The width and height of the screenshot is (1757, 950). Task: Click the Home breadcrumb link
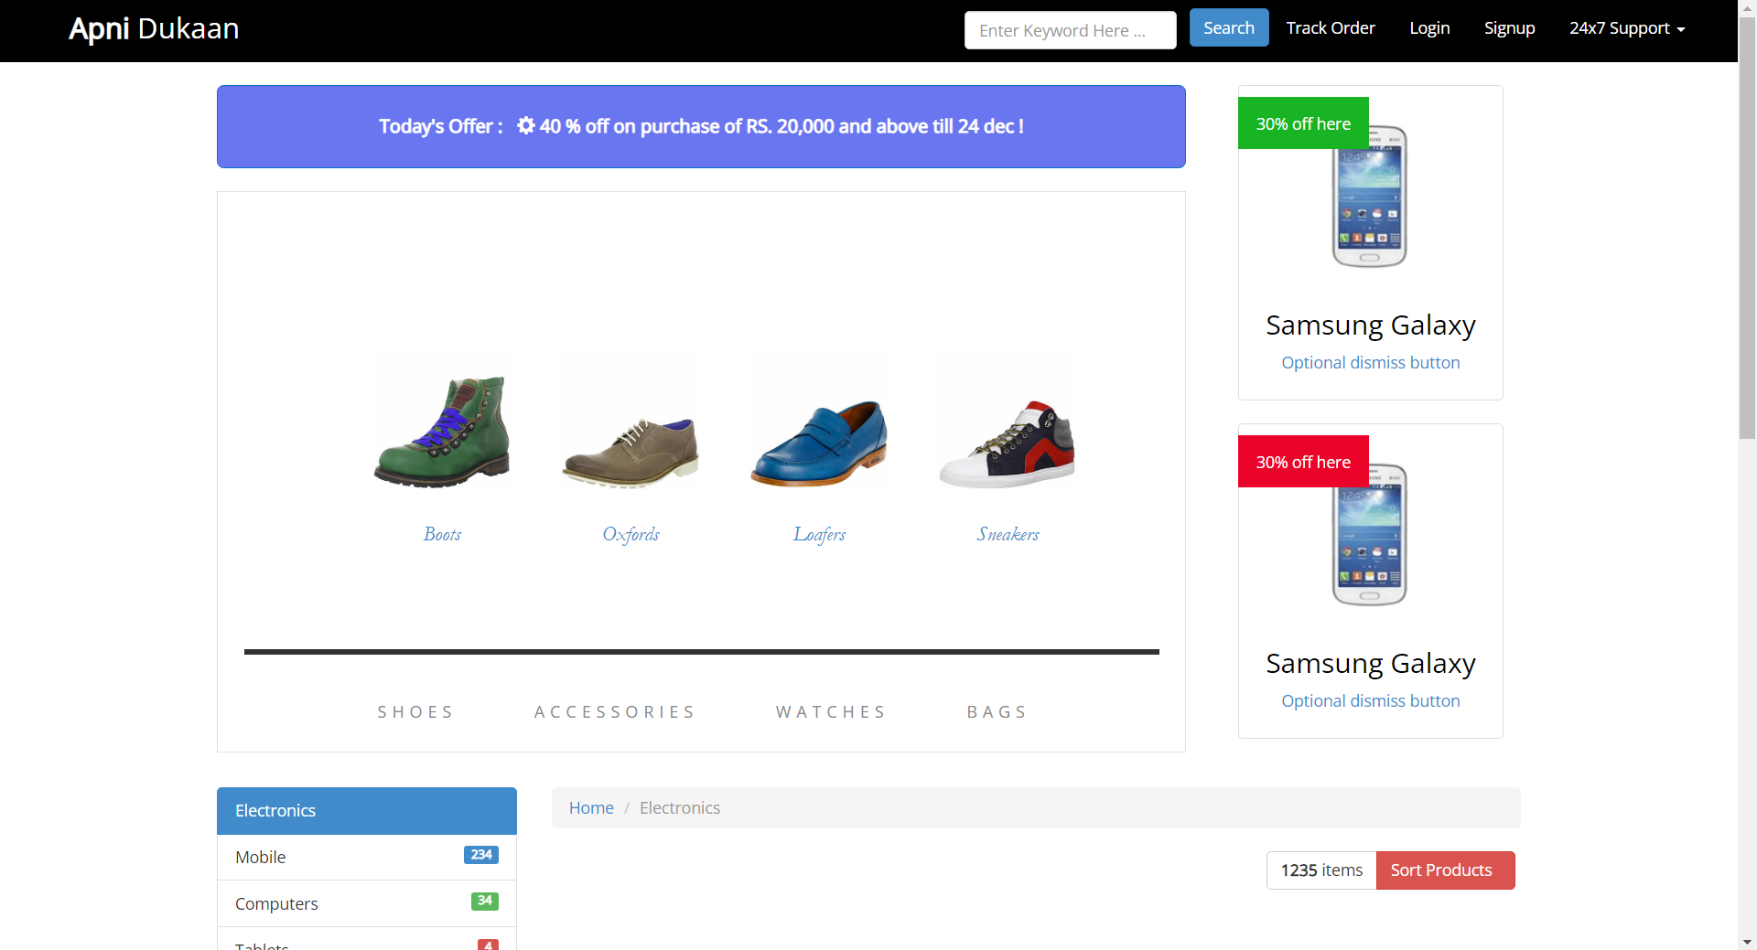[590, 807]
